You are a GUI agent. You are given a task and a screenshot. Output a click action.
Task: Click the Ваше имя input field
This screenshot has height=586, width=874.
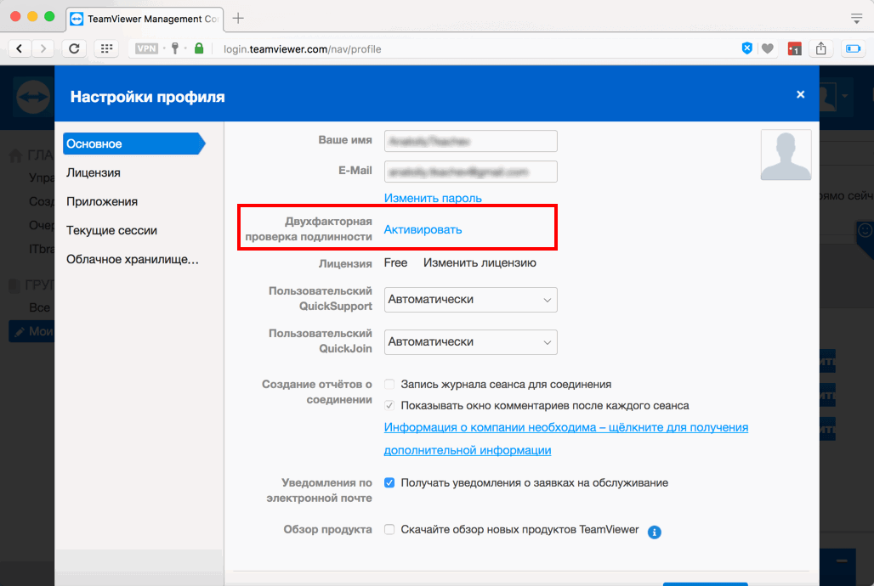pos(470,142)
